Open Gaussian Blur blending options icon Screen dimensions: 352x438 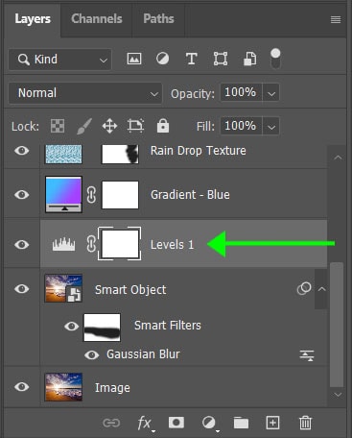[x=307, y=355]
